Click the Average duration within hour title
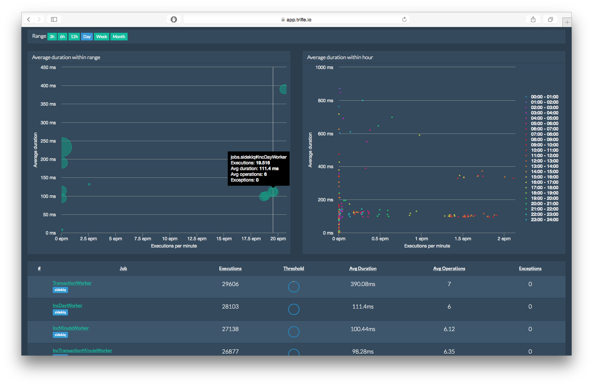593x386 pixels. [340, 57]
